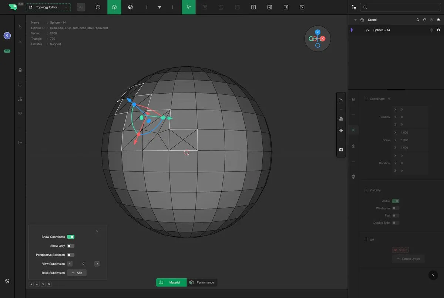
Task: Enable the Show Only toggle
Action: tap(71, 246)
